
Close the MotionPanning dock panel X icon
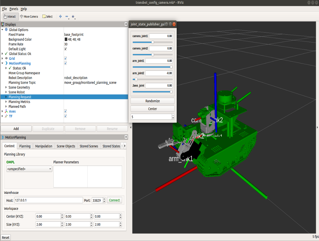click(126, 137)
